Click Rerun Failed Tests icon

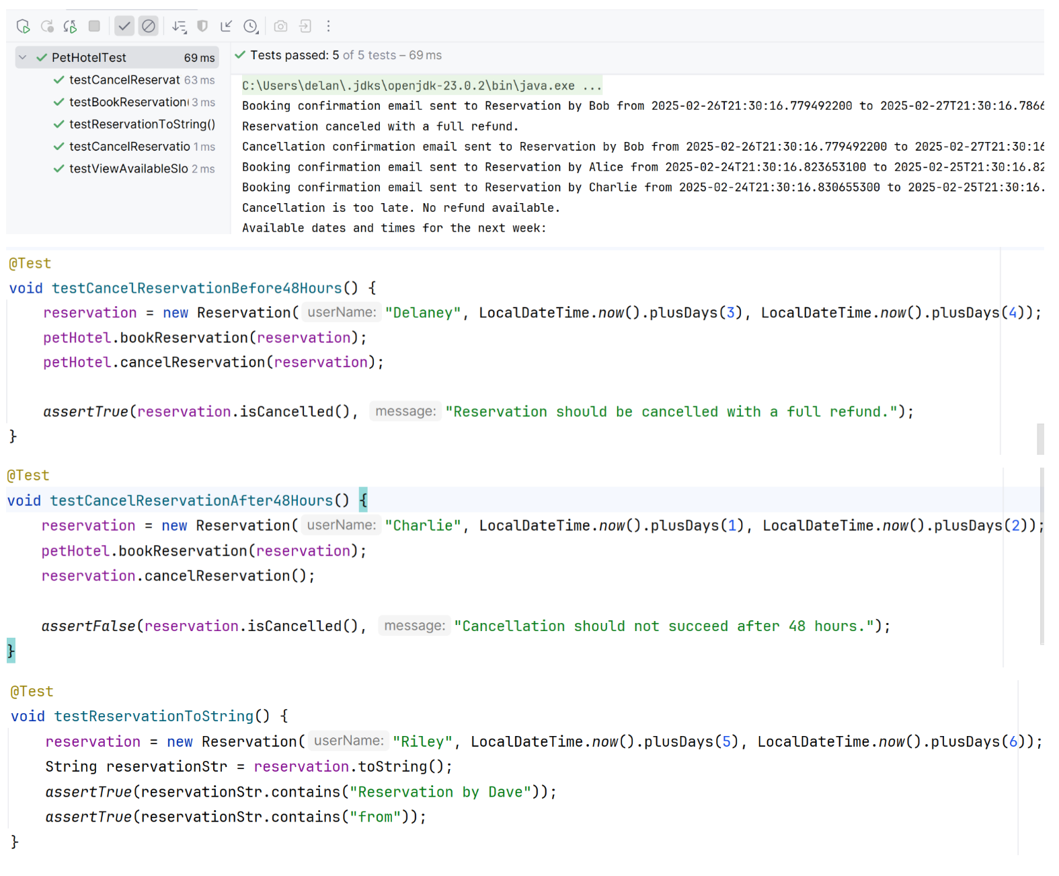point(47,26)
